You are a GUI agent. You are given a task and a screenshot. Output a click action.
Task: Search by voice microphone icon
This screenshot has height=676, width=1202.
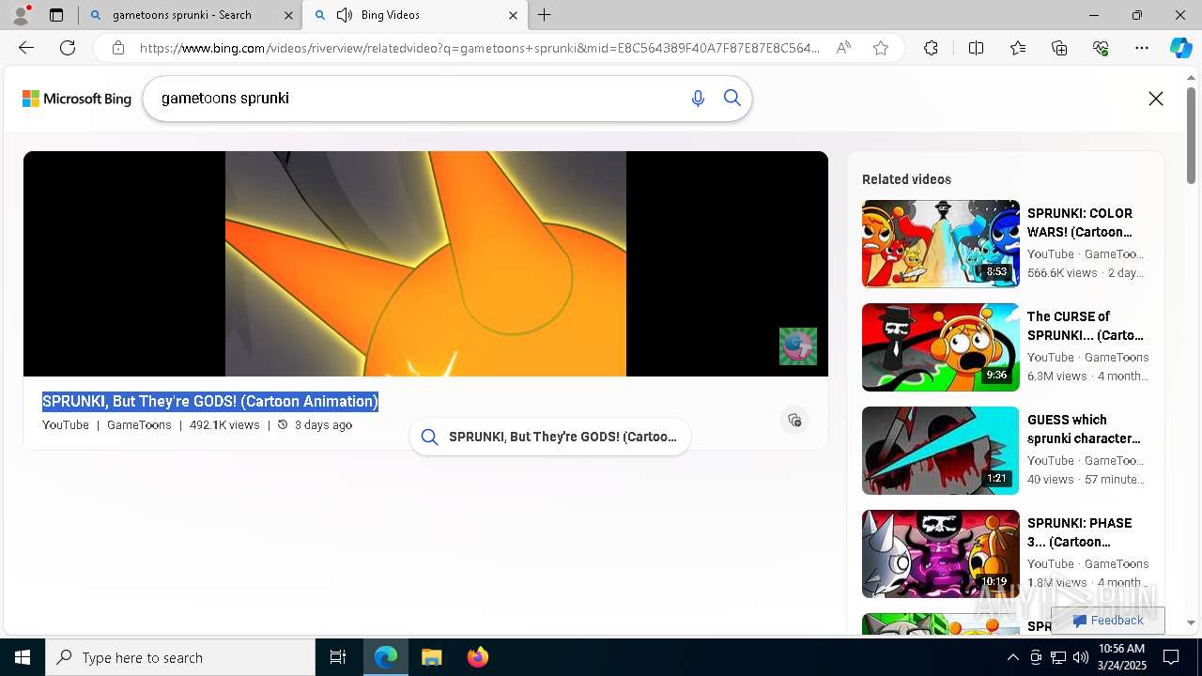pos(698,99)
